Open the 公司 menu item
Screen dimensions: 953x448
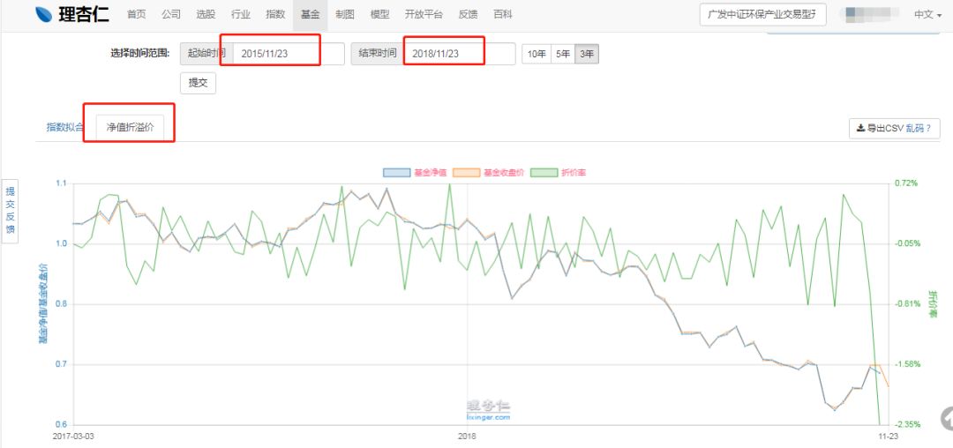pos(171,15)
